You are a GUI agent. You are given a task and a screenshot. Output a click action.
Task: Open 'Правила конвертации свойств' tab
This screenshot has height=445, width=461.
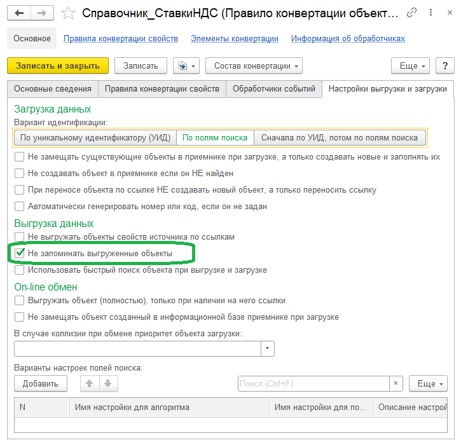point(162,89)
